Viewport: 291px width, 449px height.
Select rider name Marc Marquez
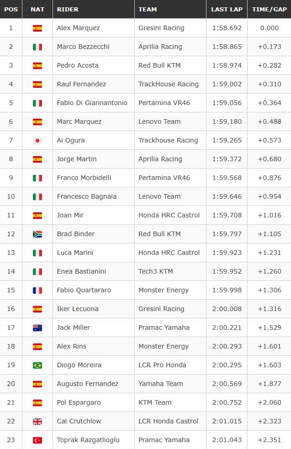[79, 121]
